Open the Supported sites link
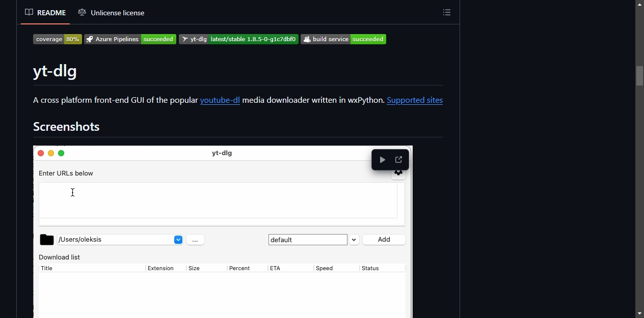The height and width of the screenshot is (318, 644). pos(415,100)
